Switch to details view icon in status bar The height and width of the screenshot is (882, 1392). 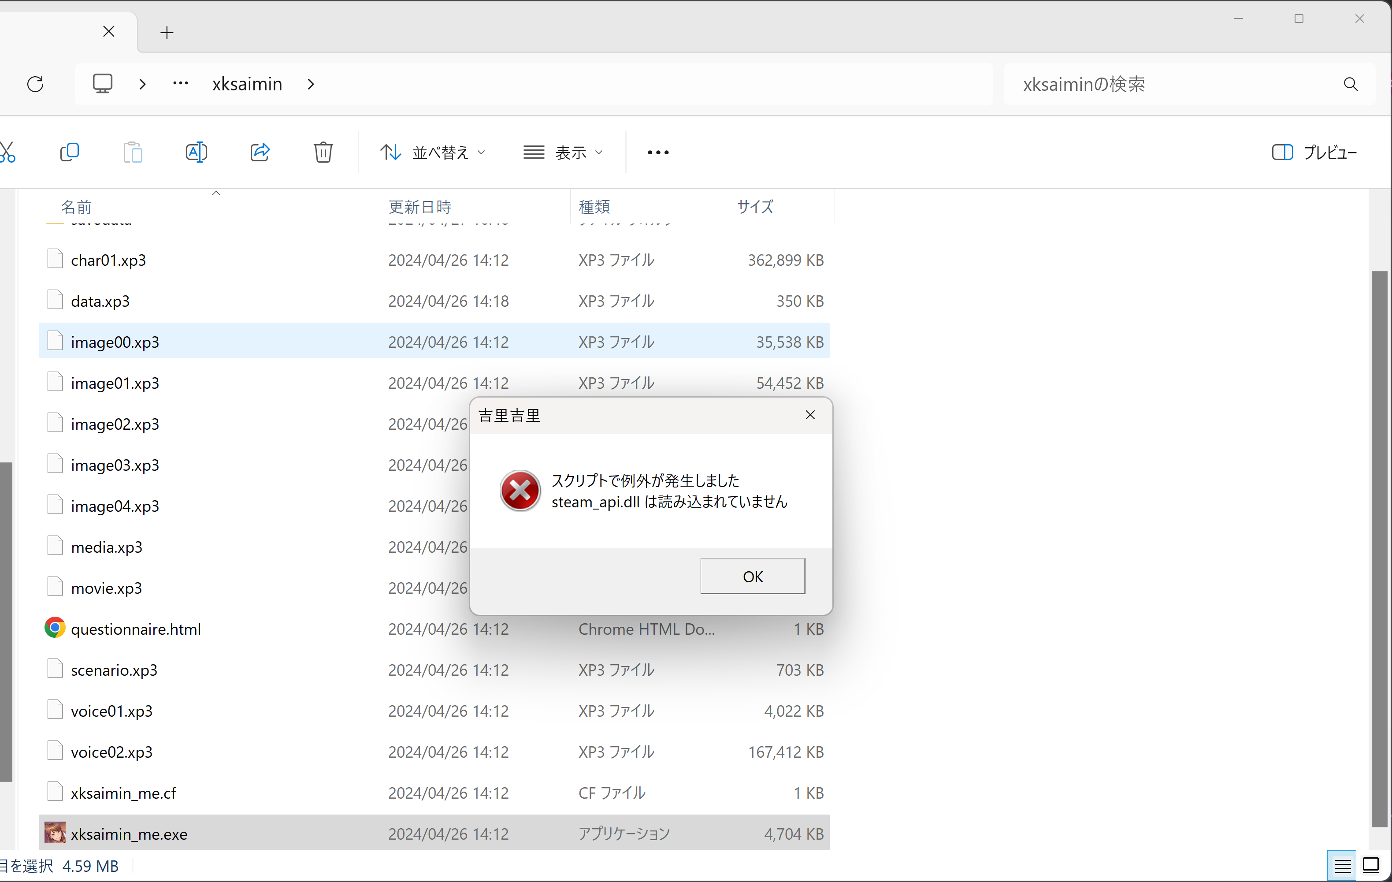[x=1342, y=867]
